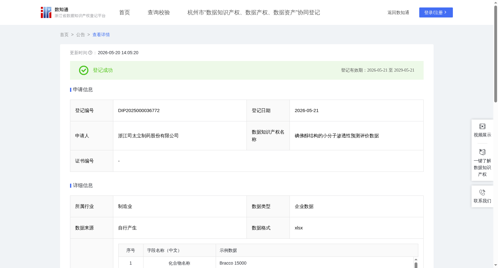Go to 首页 in breadcrumb
Image resolution: width=498 pixels, height=268 pixels.
[64, 35]
